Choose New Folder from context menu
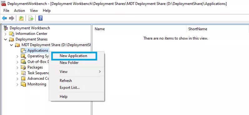249x115 pixels. point(77,63)
